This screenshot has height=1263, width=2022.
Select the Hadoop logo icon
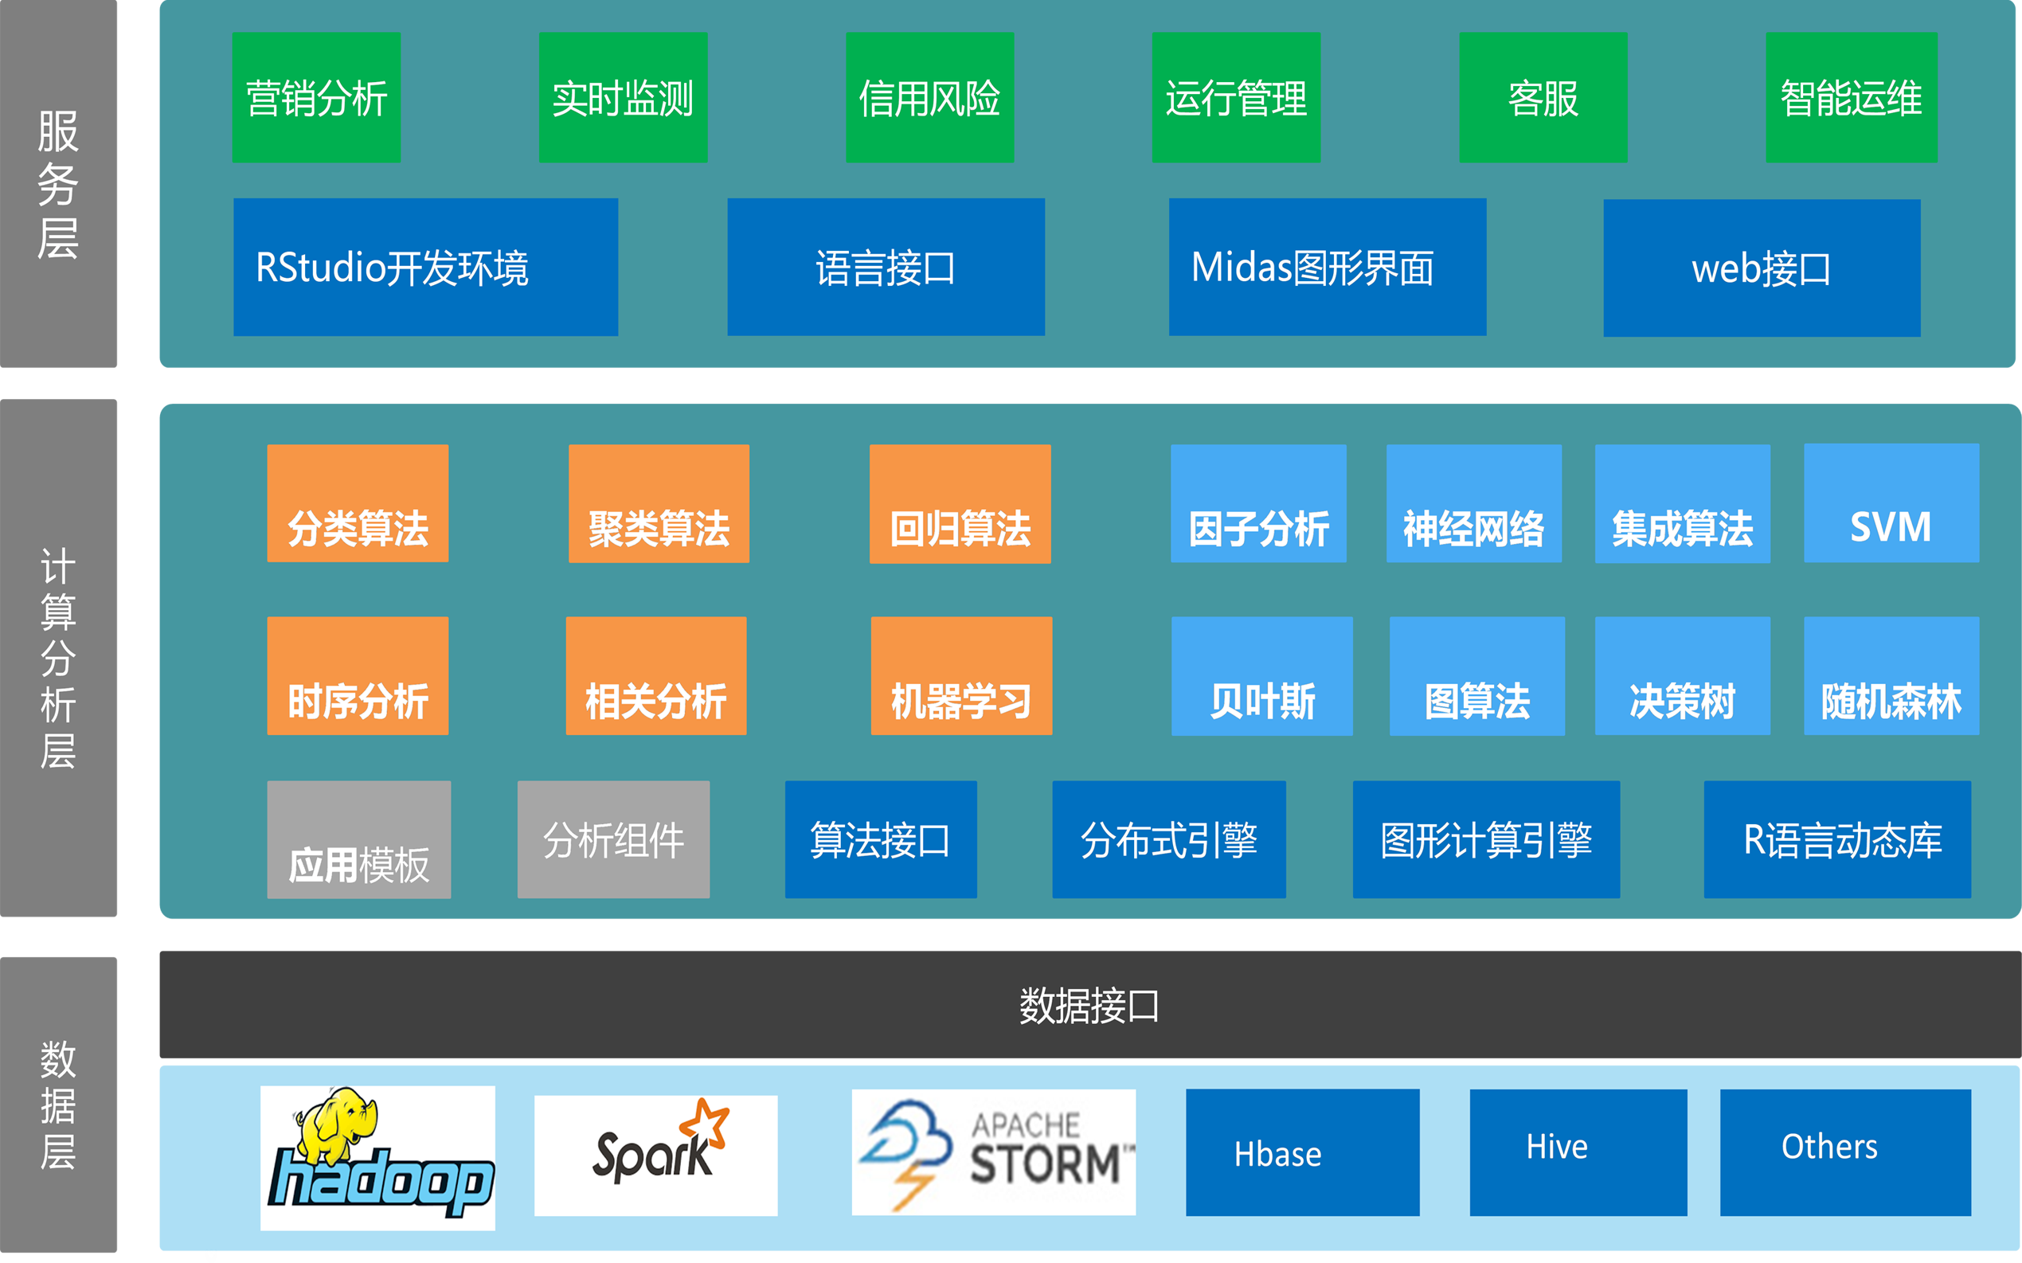377,1155
